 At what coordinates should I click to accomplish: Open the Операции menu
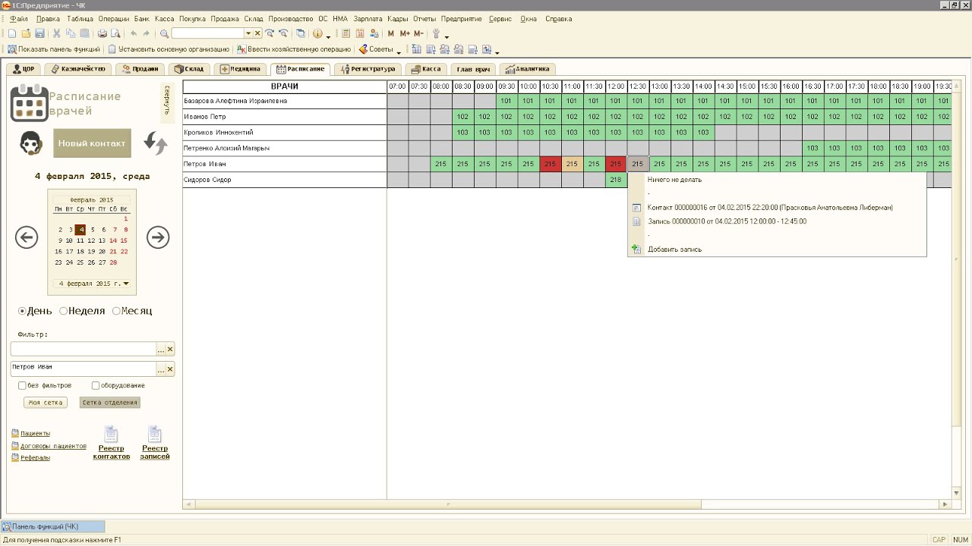click(114, 19)
